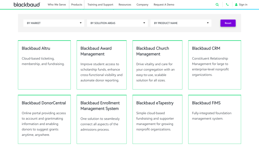This screenshot has width=259, height=148.
Task: Open the Resources menu
Action: (125, 5)
